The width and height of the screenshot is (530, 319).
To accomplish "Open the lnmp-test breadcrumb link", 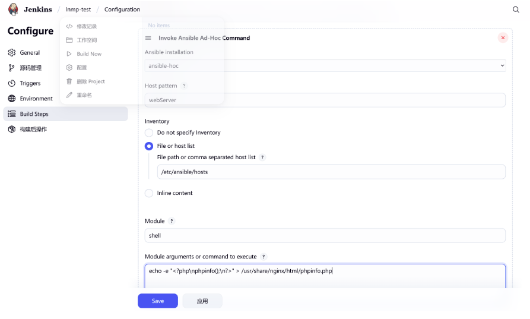I will pyautogui.click(x=78, y=10).
